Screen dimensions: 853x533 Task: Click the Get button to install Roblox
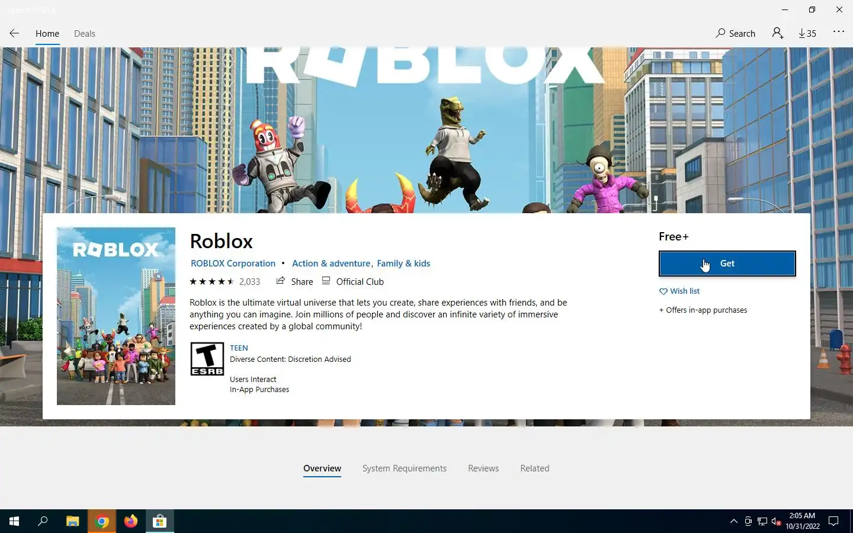pos(727,264)
